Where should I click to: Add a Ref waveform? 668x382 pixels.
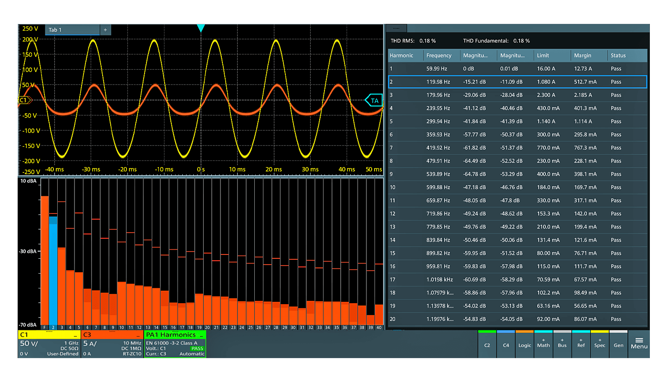click(581, 344)
